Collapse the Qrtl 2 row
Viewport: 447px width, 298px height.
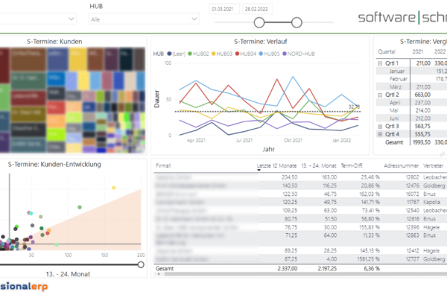click(380, 95)
